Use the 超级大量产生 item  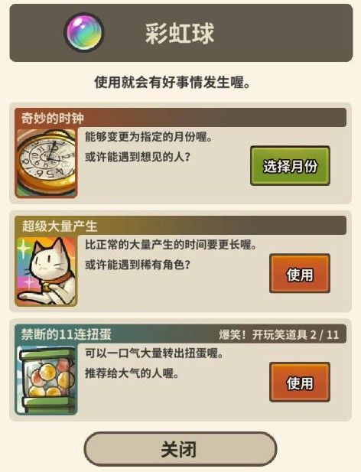300,273
